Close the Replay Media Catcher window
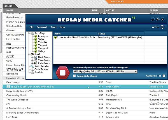This screenshot has width=168, height=120. point(162,19)
